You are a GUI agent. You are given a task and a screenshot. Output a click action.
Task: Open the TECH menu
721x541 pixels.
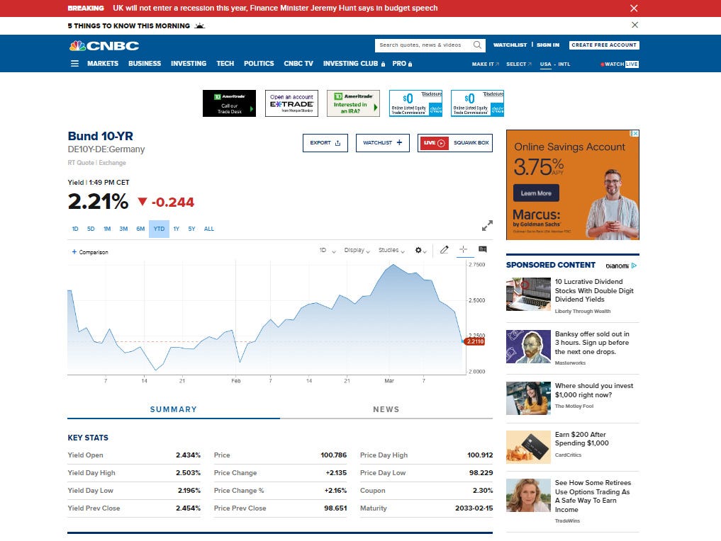coord(225,64)
